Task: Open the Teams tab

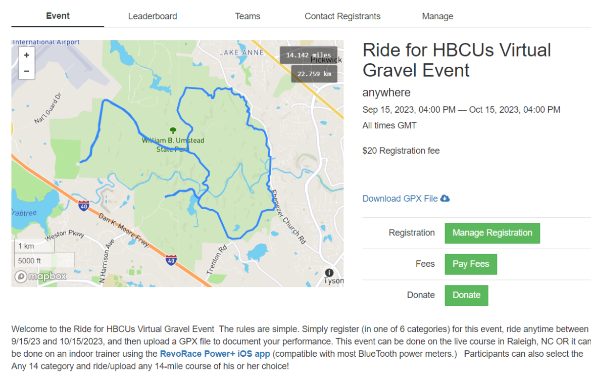Action: [x=248, y=16]
